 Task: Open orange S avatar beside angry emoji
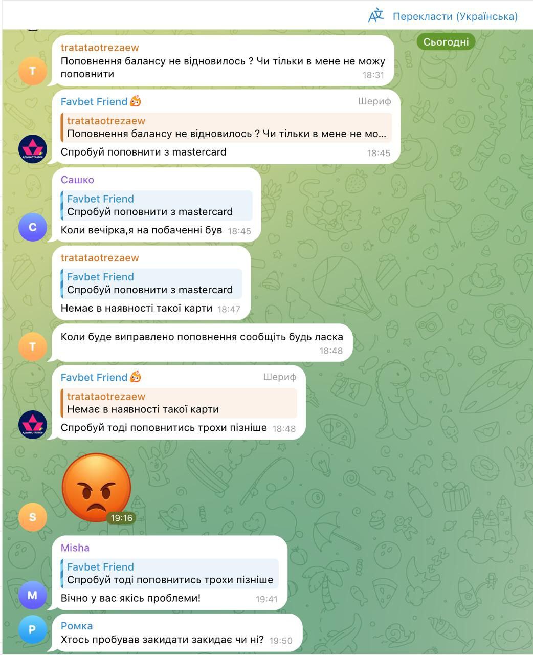click(33, 517)
